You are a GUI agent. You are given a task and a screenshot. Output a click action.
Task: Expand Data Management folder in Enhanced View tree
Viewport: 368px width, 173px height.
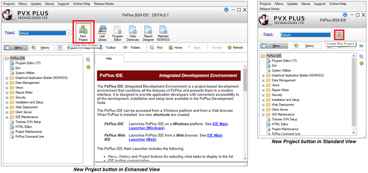tap(7, 83)
